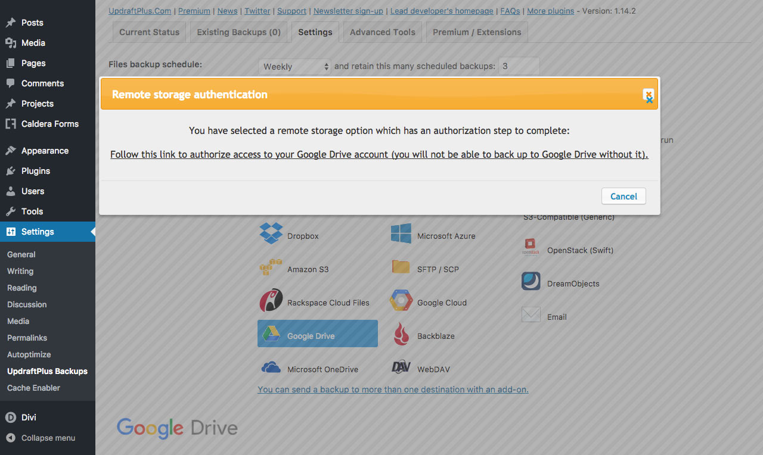Click the Projects pin icon
763x455 pixels.
(x=11, y=104)
